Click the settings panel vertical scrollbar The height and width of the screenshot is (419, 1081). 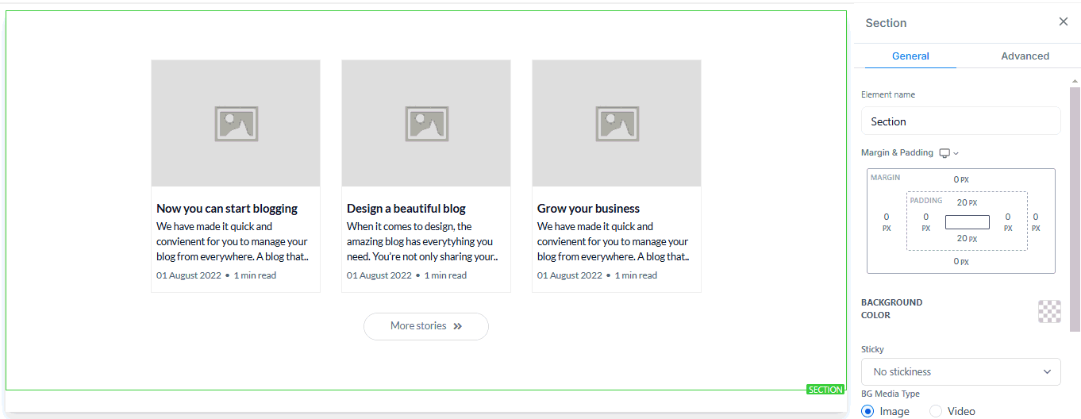pos(1075,206)
